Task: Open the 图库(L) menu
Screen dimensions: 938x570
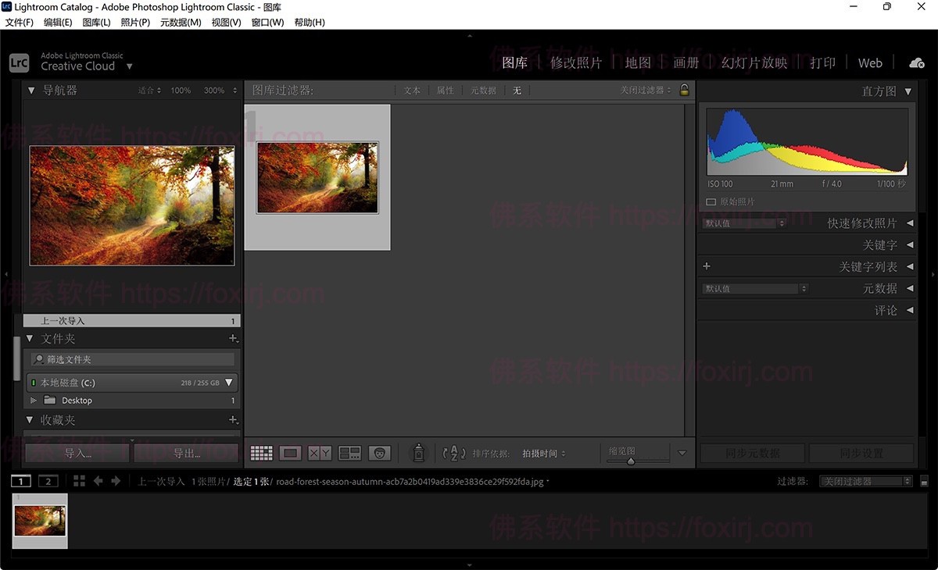Action: point(95,22)
